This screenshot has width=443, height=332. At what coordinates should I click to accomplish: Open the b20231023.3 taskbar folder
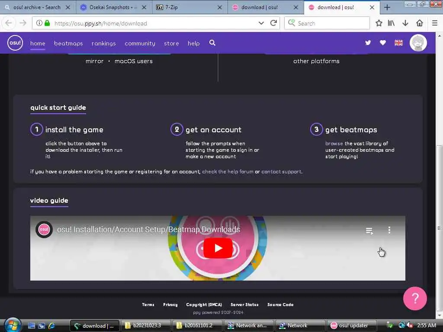coord(146,326)
